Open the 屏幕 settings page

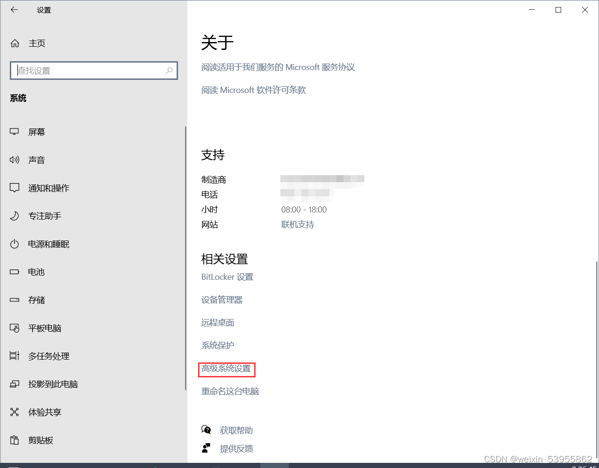click(x=93, y=132)
